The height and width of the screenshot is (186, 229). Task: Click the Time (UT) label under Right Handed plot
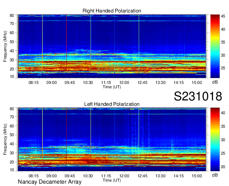pos(112,87)
